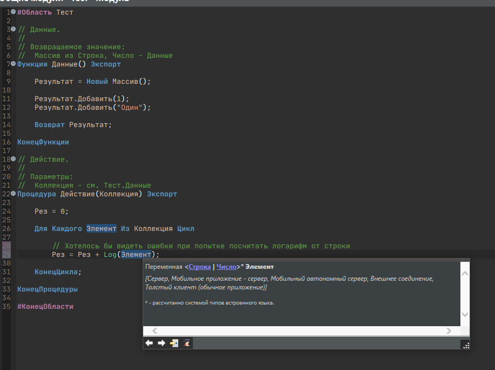Collapse the Процедура Действие fold on line 22
The height and width of the screenshot is (370, 495).
point(14,193)
